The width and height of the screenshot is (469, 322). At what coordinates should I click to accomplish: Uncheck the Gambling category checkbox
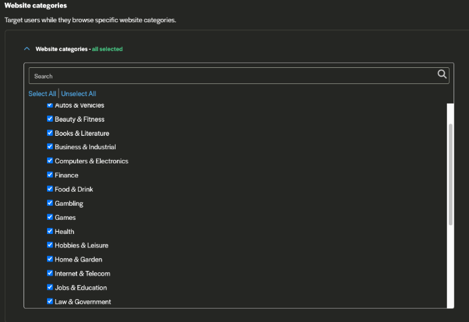[x=50, y=203]
